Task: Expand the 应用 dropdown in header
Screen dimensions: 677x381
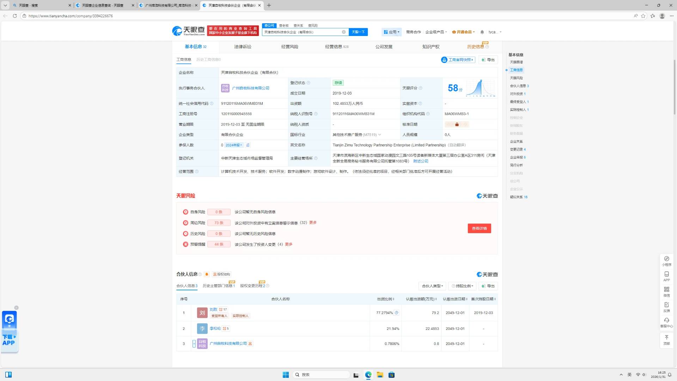Action: 391,32
